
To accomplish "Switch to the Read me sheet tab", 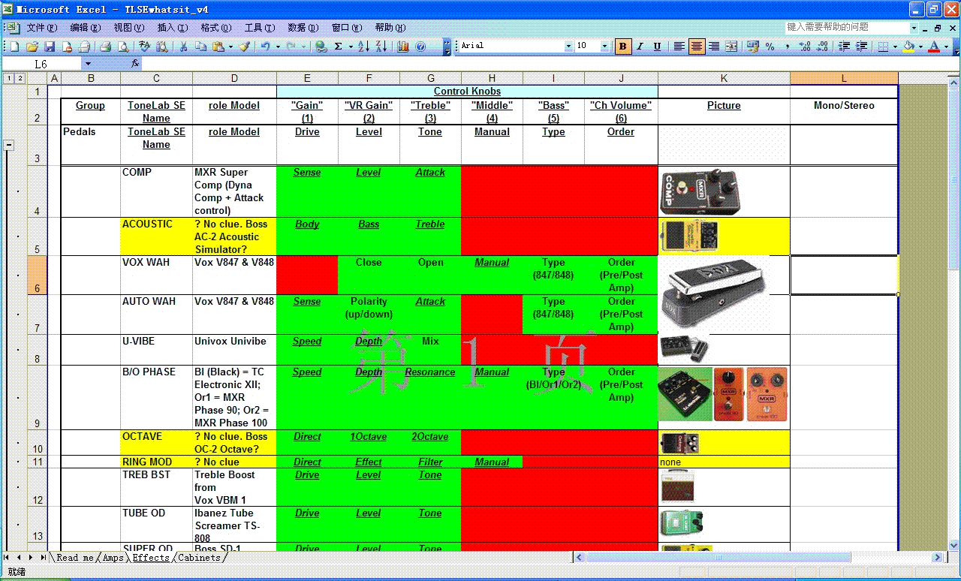I will [75, 558].
